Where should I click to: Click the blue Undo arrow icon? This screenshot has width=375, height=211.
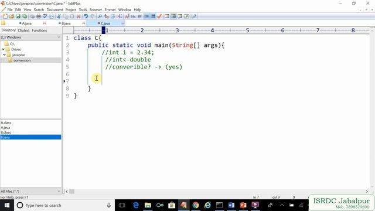pyautogui.click(x=86, y=16)
